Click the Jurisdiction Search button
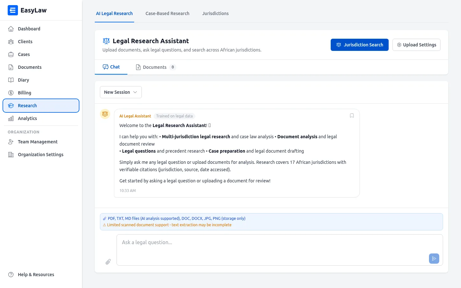 coord(359,45)
